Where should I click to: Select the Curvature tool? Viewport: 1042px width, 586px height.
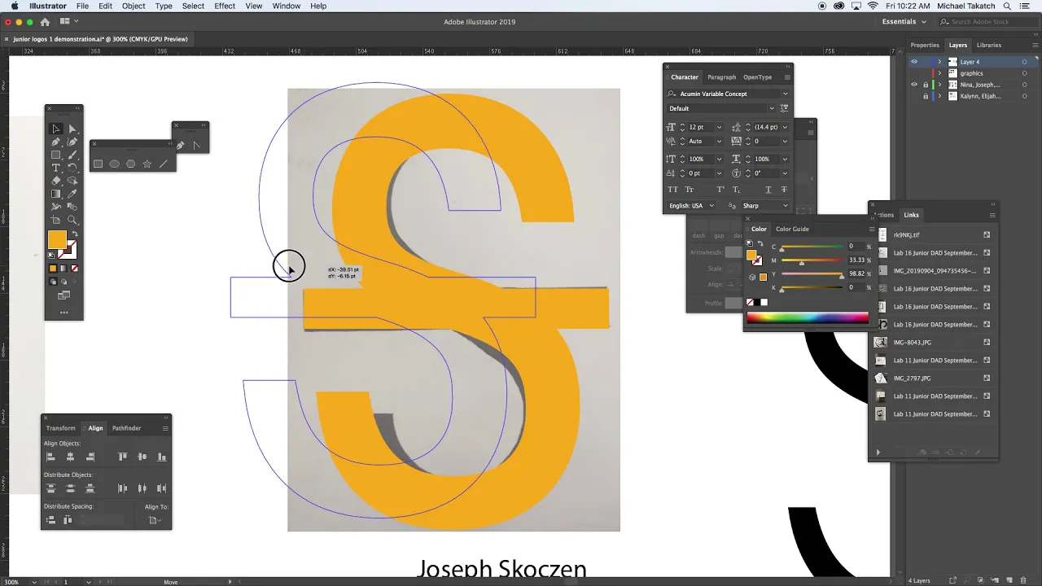pyautogui.click(x=72, y=142)
